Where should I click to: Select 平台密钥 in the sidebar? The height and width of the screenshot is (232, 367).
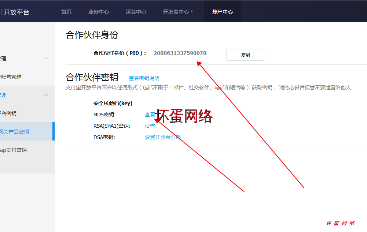pyautogui.click(x=9, y=113)
